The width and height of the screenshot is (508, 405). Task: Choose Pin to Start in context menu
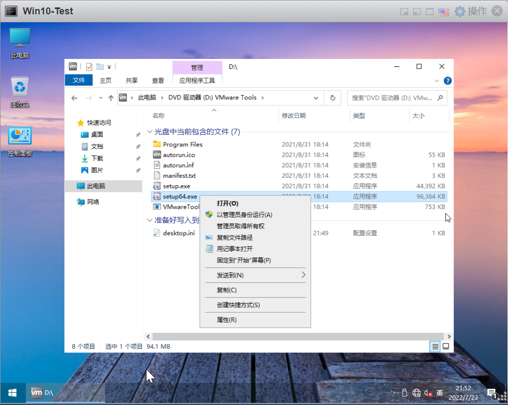pos(255,260)
